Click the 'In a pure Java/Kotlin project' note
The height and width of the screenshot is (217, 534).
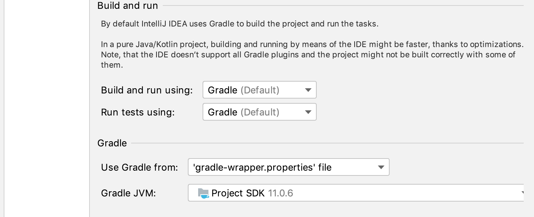point(309,54)
